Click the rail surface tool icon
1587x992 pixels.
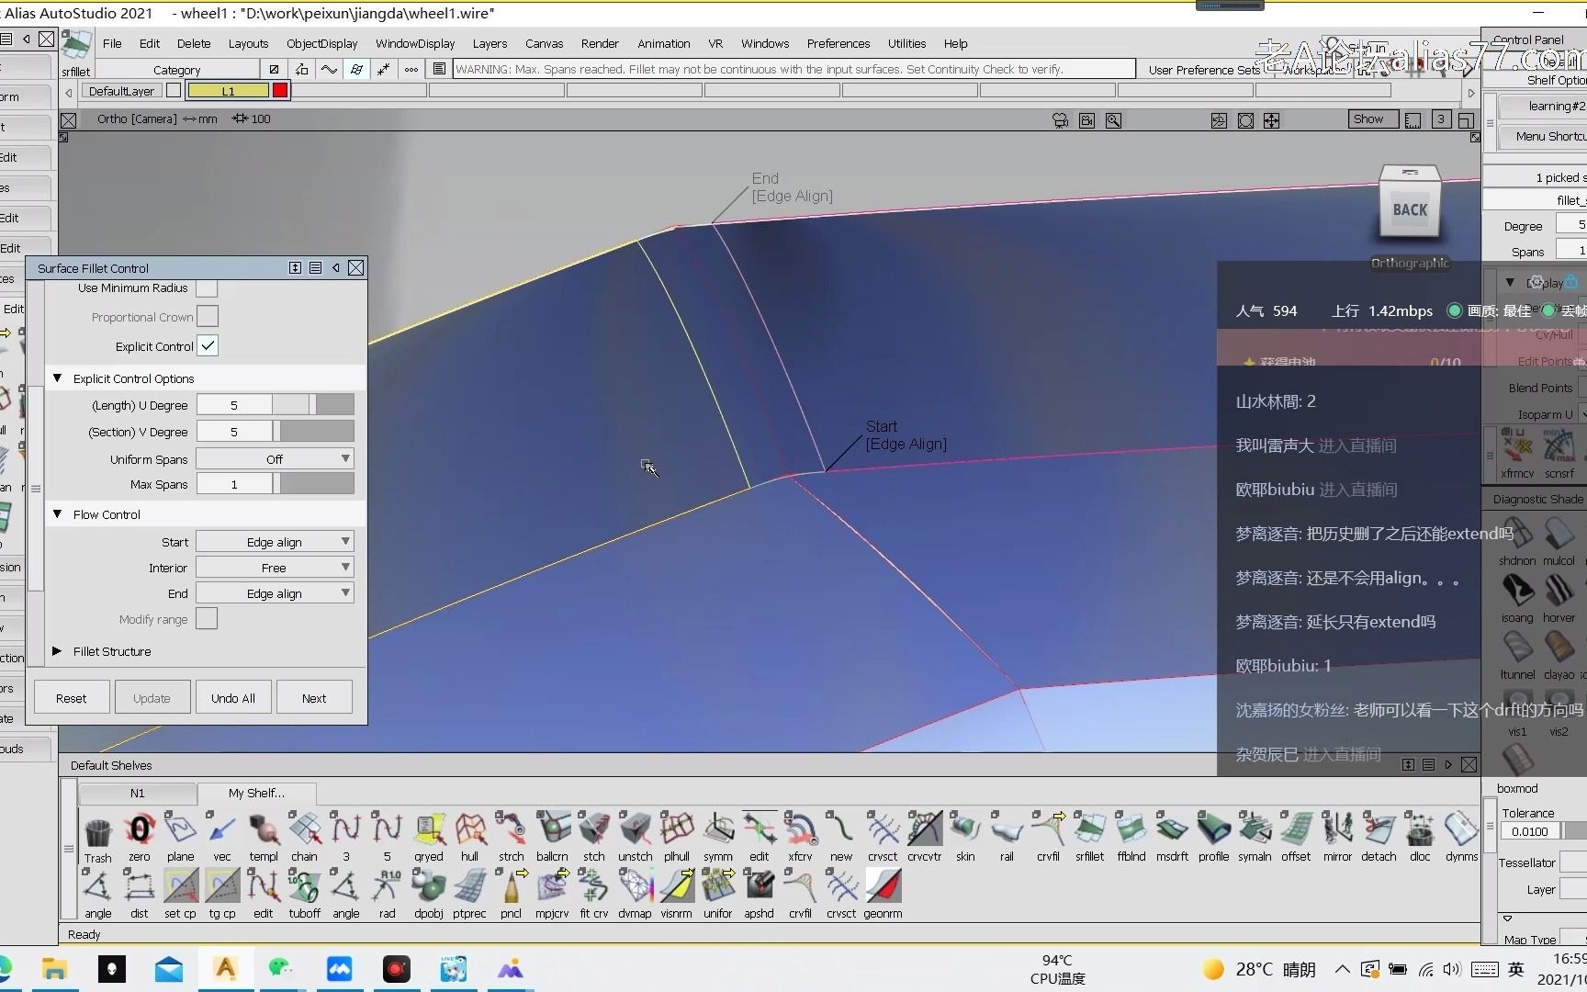1007,831
